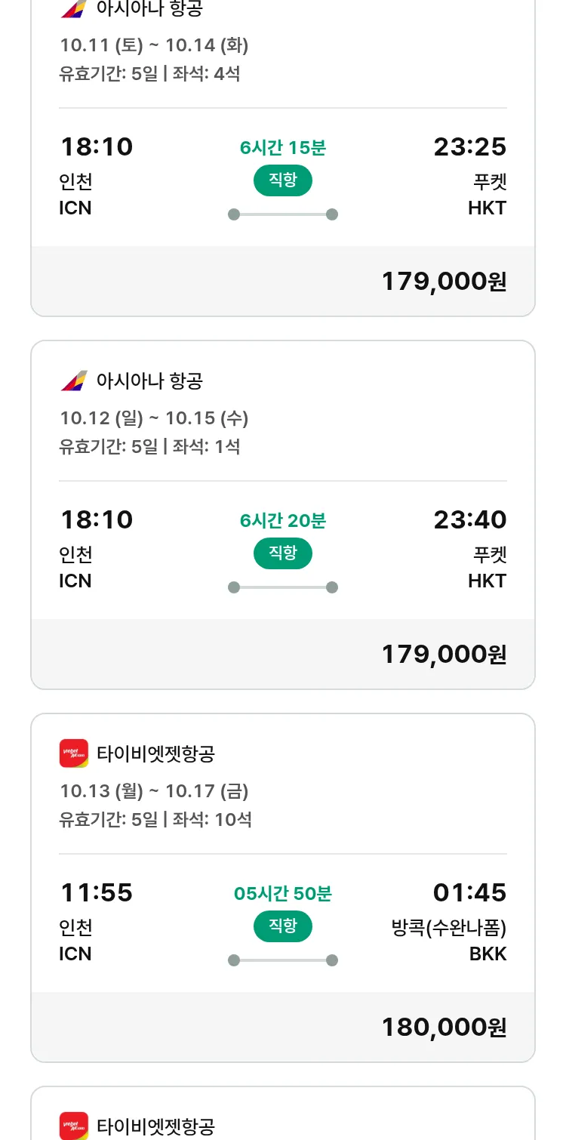Select the 179,000원 price for the 10.12 flight
This screenshot has width=566, height=1140.
(x=444, y=655)
